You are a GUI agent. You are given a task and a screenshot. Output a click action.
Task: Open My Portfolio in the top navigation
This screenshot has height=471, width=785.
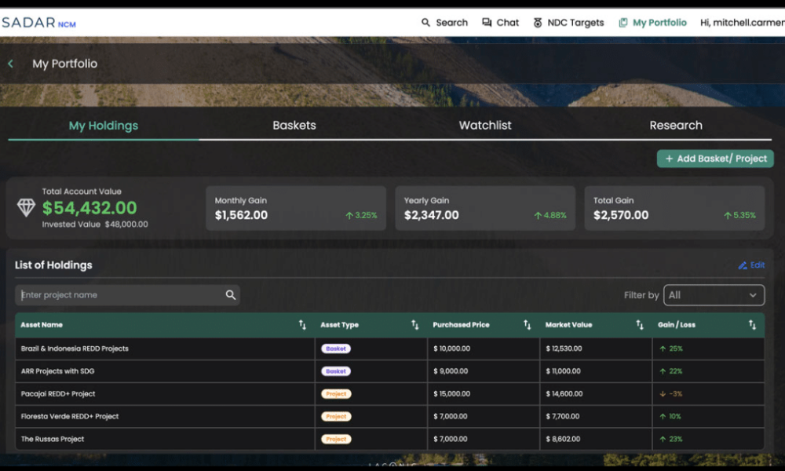[652, 23]
